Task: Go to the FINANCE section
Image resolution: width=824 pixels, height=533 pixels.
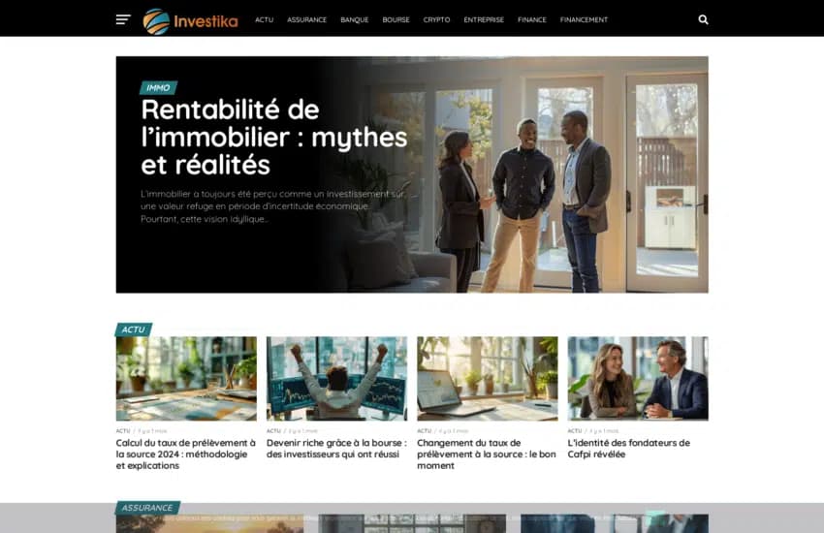Action: pos(532,20)
